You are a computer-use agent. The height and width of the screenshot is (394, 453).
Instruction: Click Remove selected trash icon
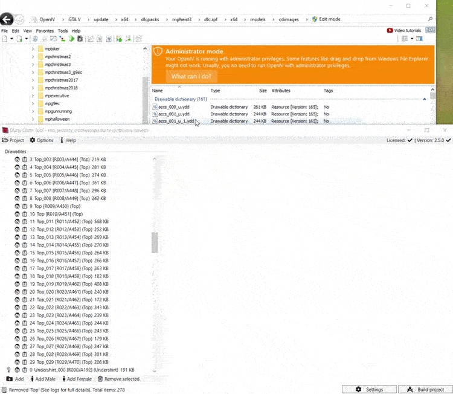point(100,379)
